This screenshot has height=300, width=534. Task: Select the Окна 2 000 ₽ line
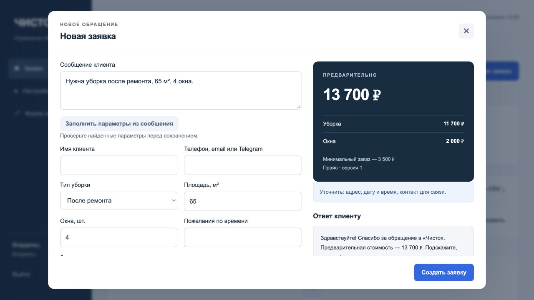393,141
